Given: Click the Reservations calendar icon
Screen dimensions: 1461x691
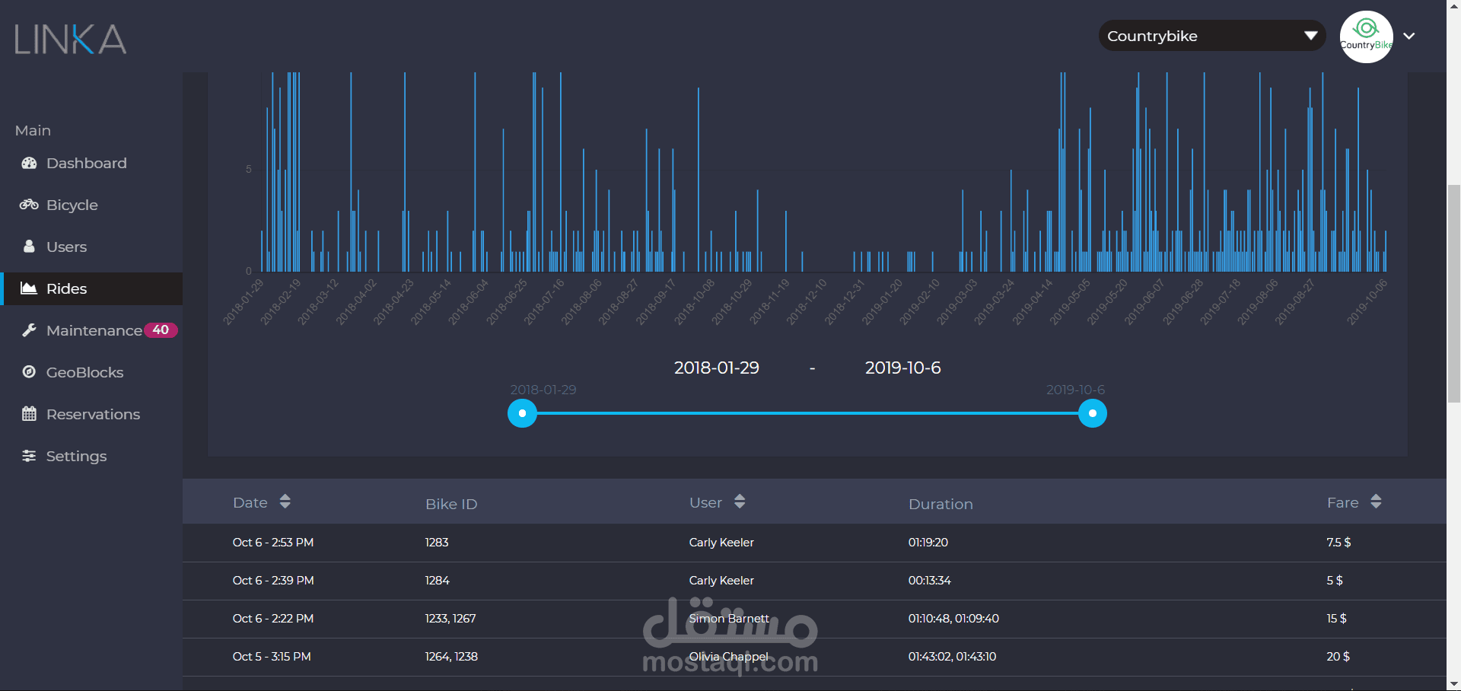Looking at the screenshot, I should [x=29, y=414].
